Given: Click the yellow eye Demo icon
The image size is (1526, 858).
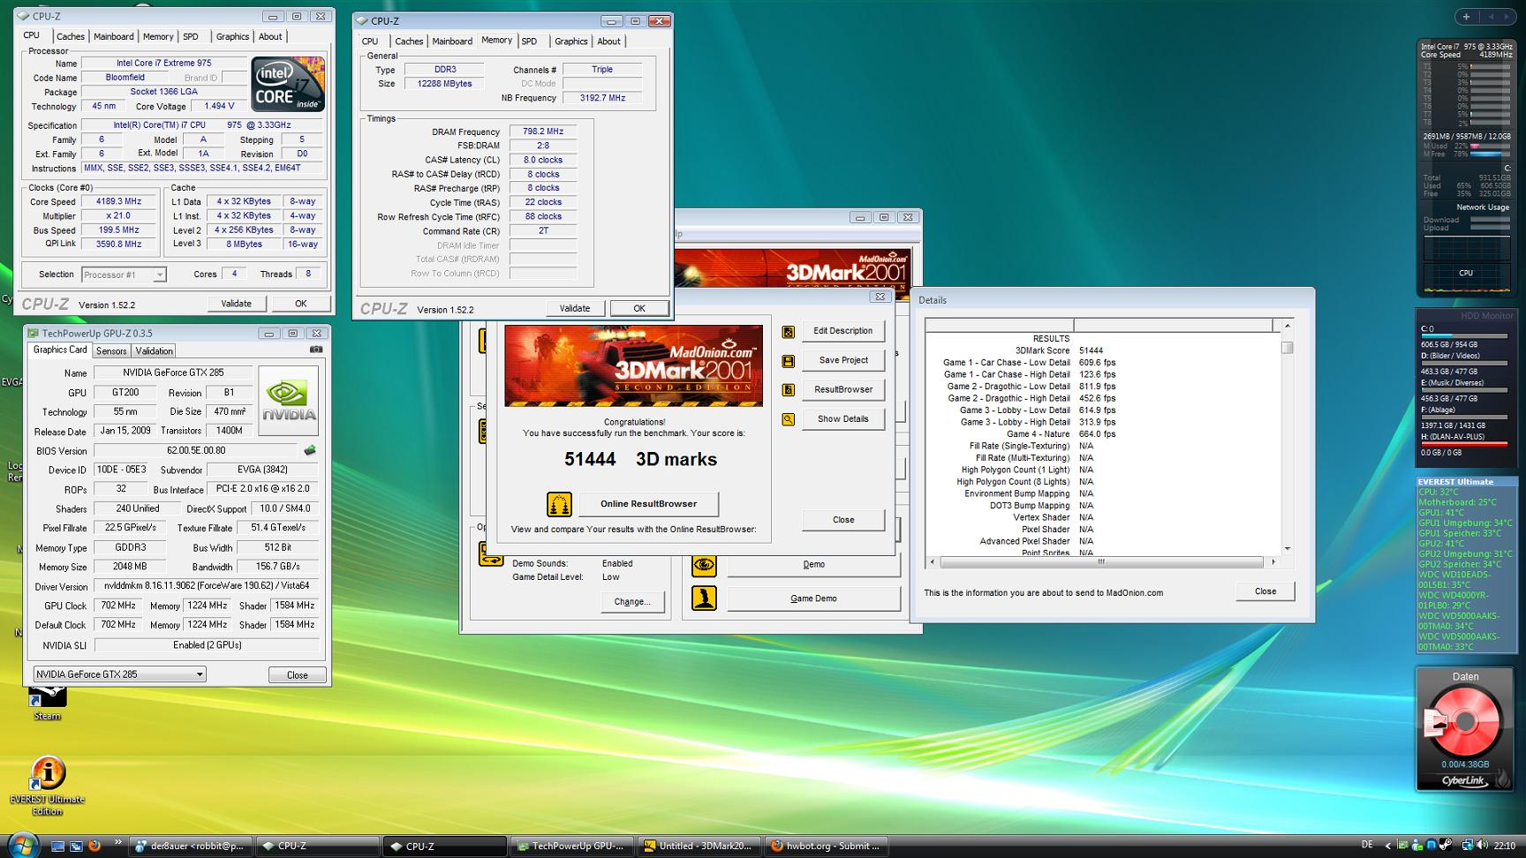Looking at the screenshot, I should click(704, 565).
